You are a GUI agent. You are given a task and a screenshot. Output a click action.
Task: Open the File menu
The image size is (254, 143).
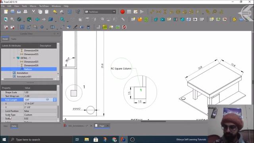coord(3,6)
